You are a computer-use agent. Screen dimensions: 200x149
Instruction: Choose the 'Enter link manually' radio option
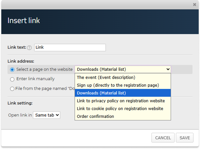(x=12, y=79)
